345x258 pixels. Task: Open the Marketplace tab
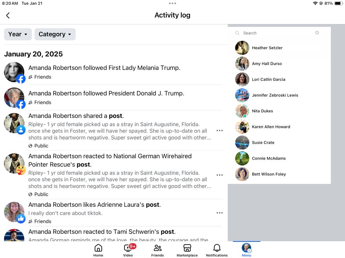(x=187, y=250)
